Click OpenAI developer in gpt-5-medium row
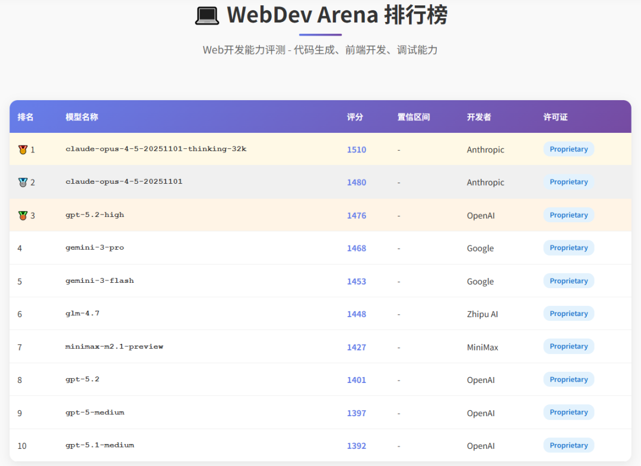 pyautogui.click(x=481, y=413)
